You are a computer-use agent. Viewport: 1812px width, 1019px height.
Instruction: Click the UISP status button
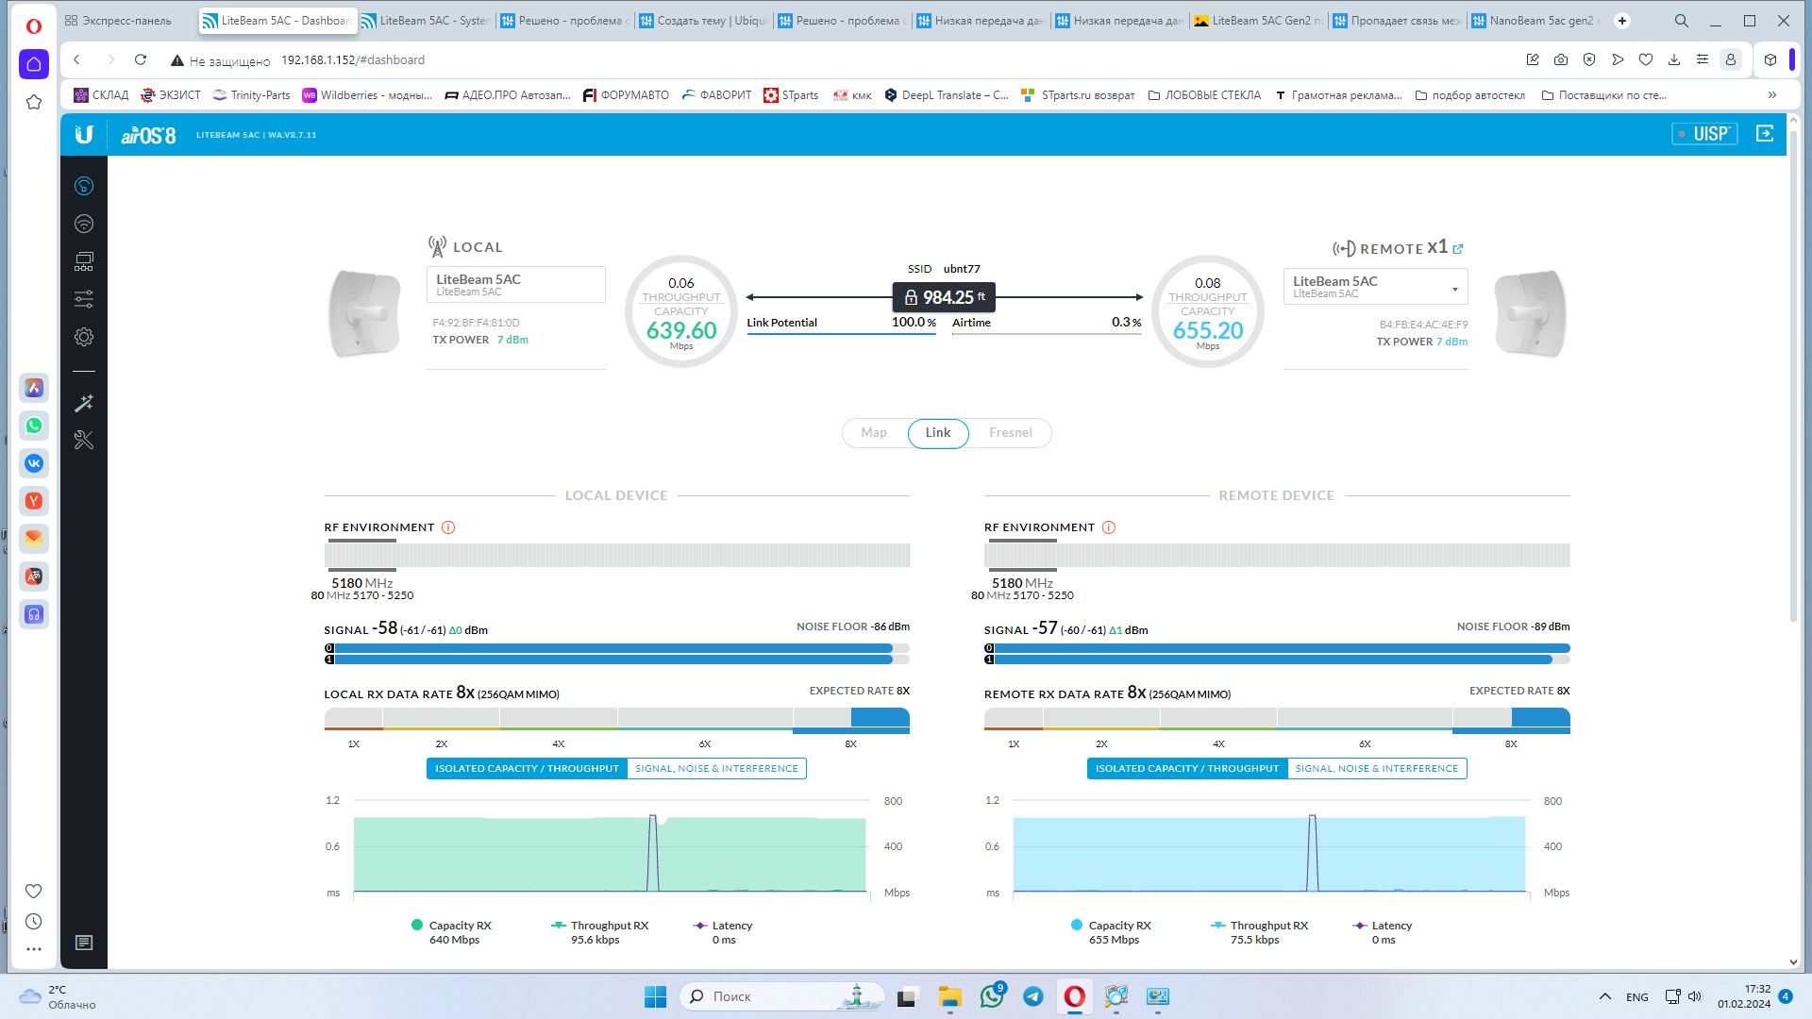coord(1704,134)
